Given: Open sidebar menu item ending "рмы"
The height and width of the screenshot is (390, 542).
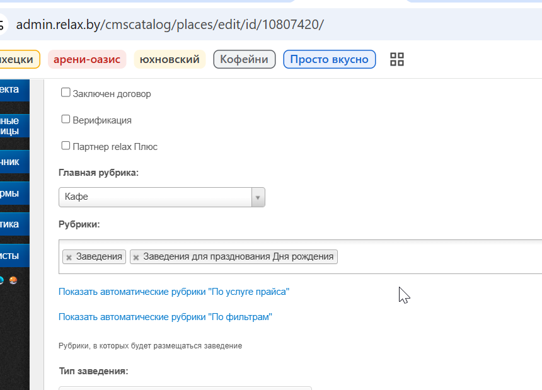Looking at the screenshot, I should click(x=14, y=193).
